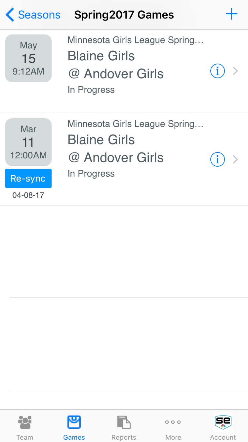
Task: Tap the Spring2017 Games header title
Action: 124,15
